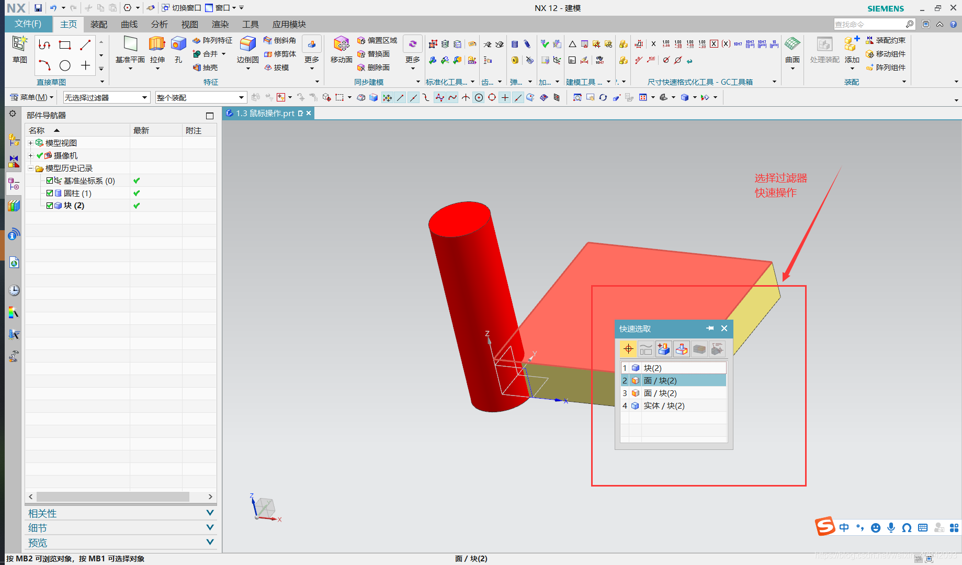962x565 pixels.
Task: Toggle Sogou Chinese/English input mode
Action: [x=844, y=527]
